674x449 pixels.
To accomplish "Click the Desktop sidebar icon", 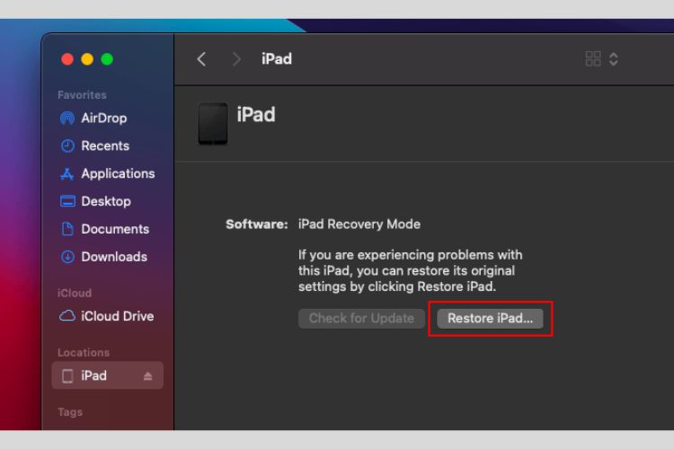I will tap(67, 201).
